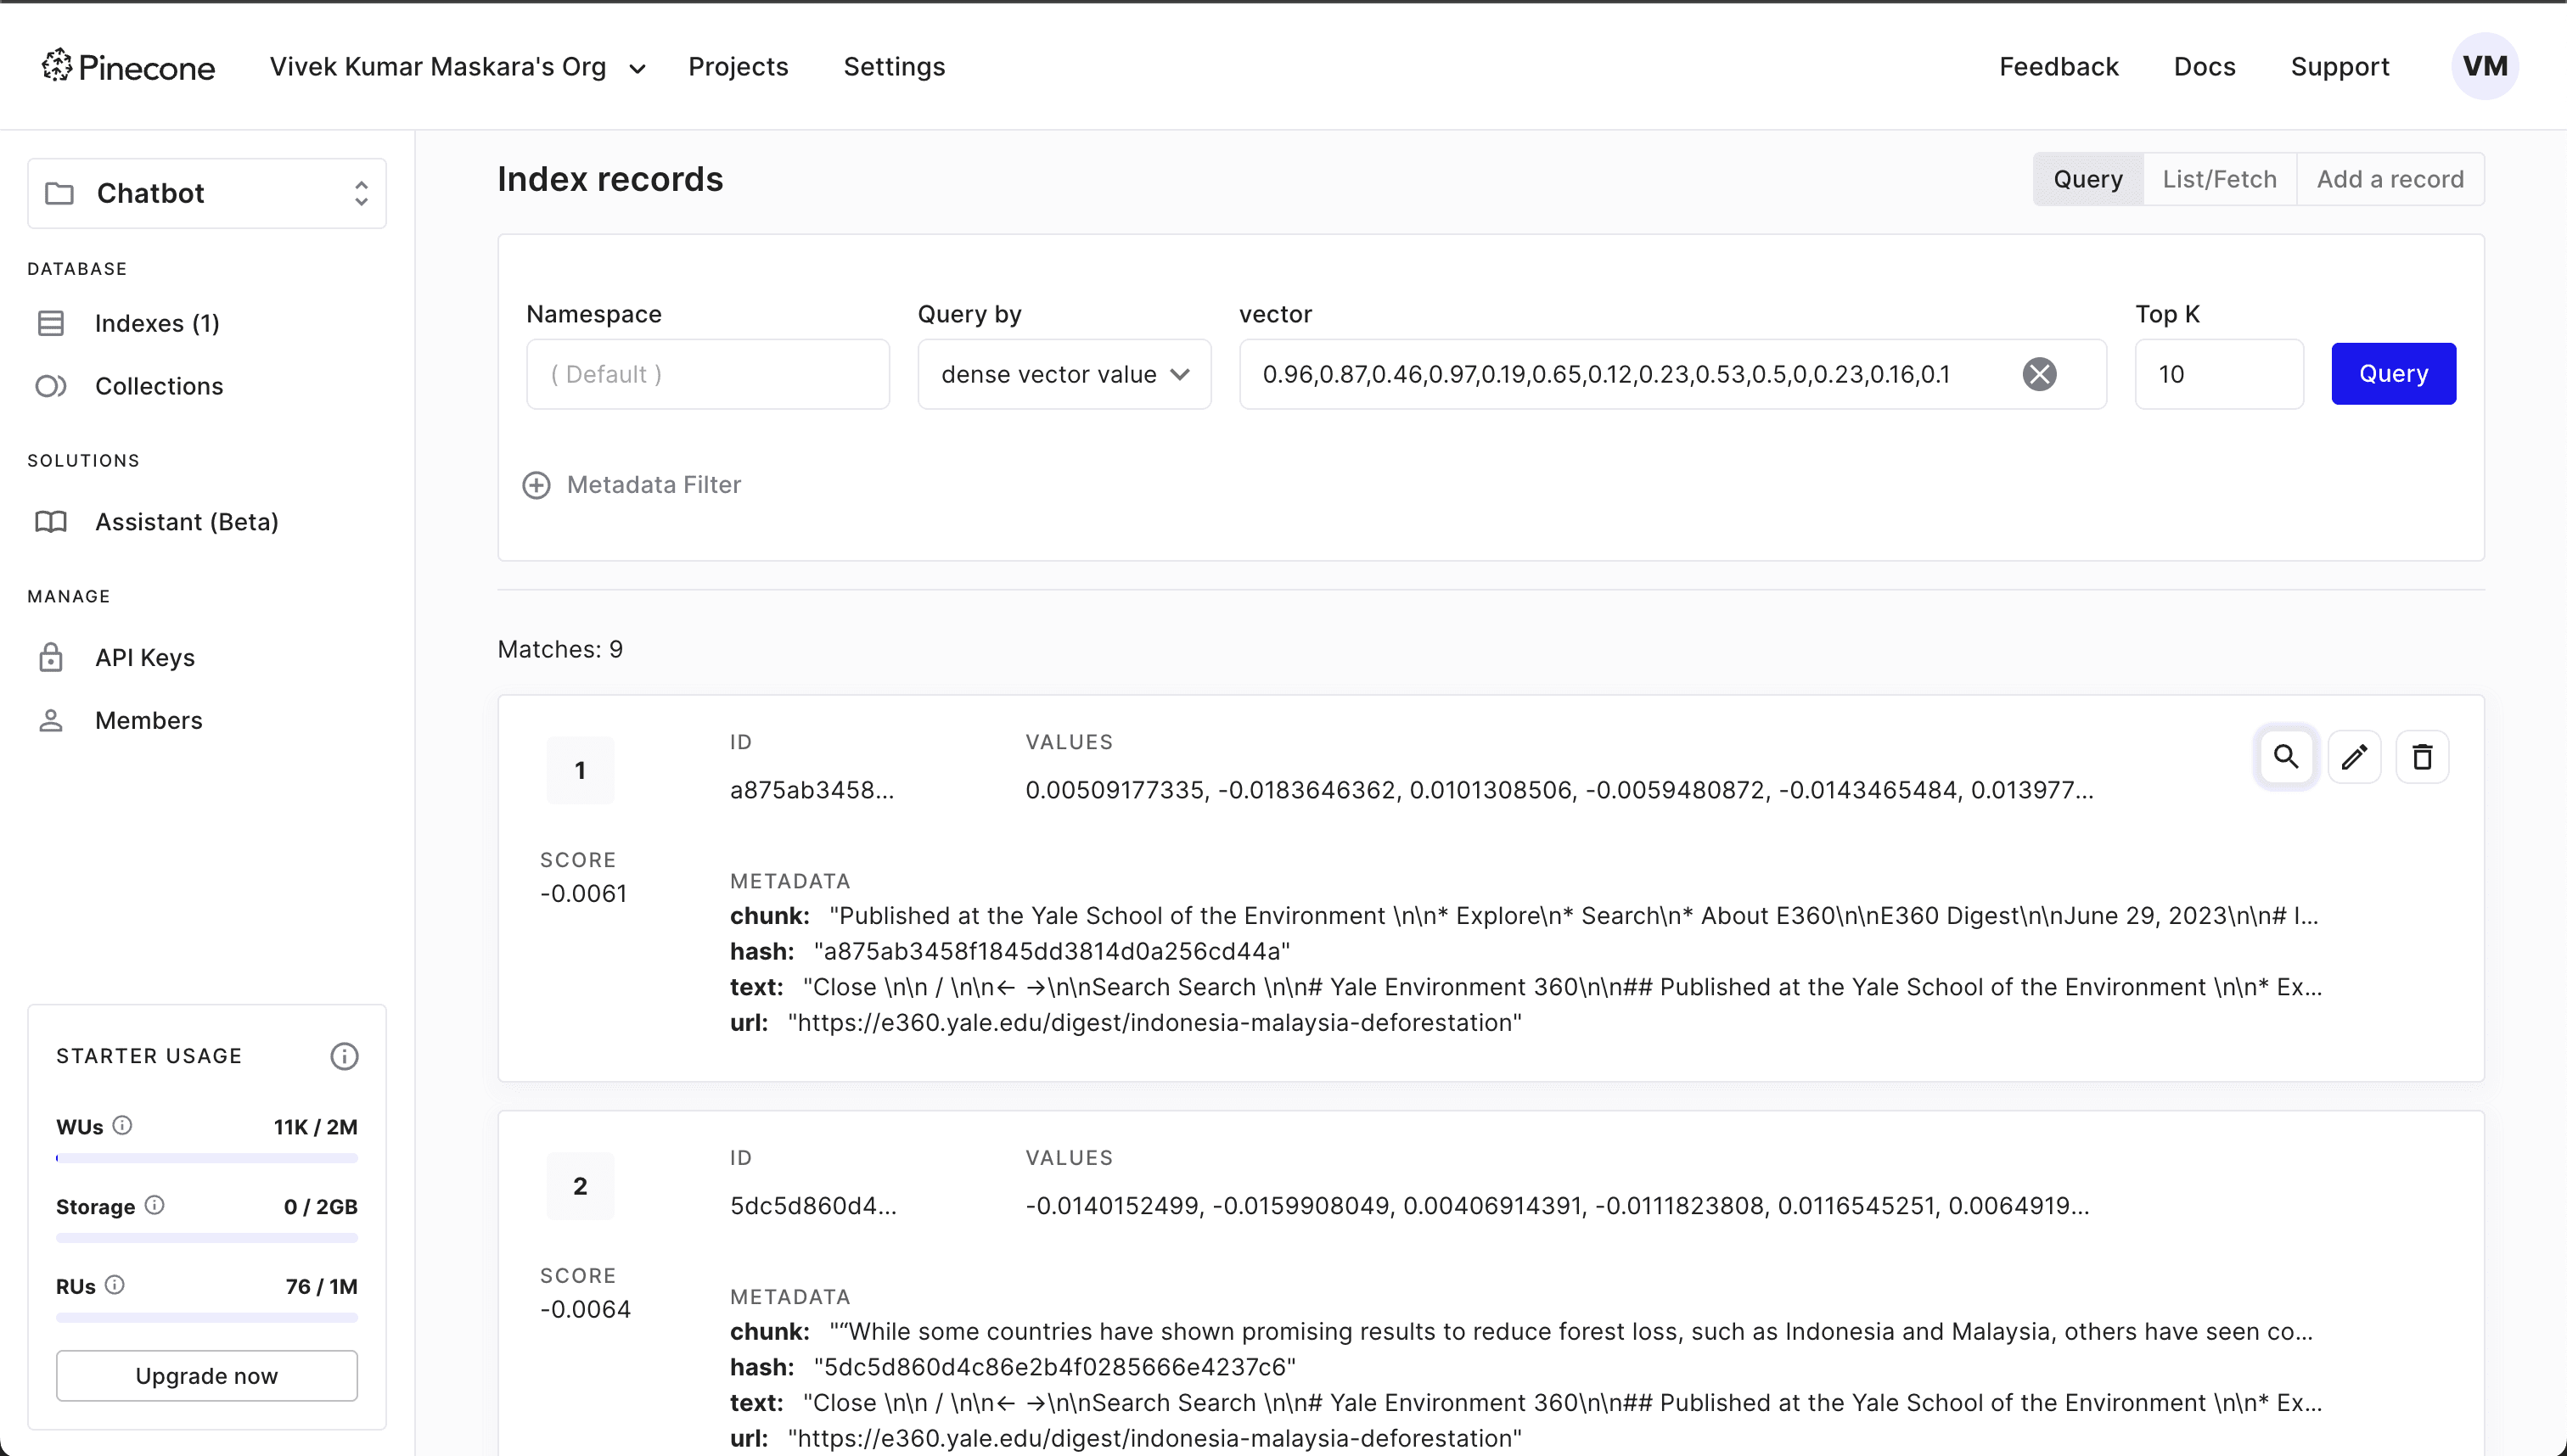Click the edit pencil icon on record 1
This screenshot has height=1456, width=2567.
coord(2354,758)
